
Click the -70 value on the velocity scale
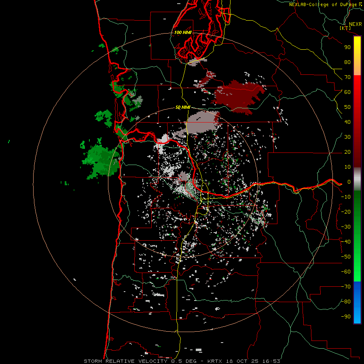click(346, 287)
